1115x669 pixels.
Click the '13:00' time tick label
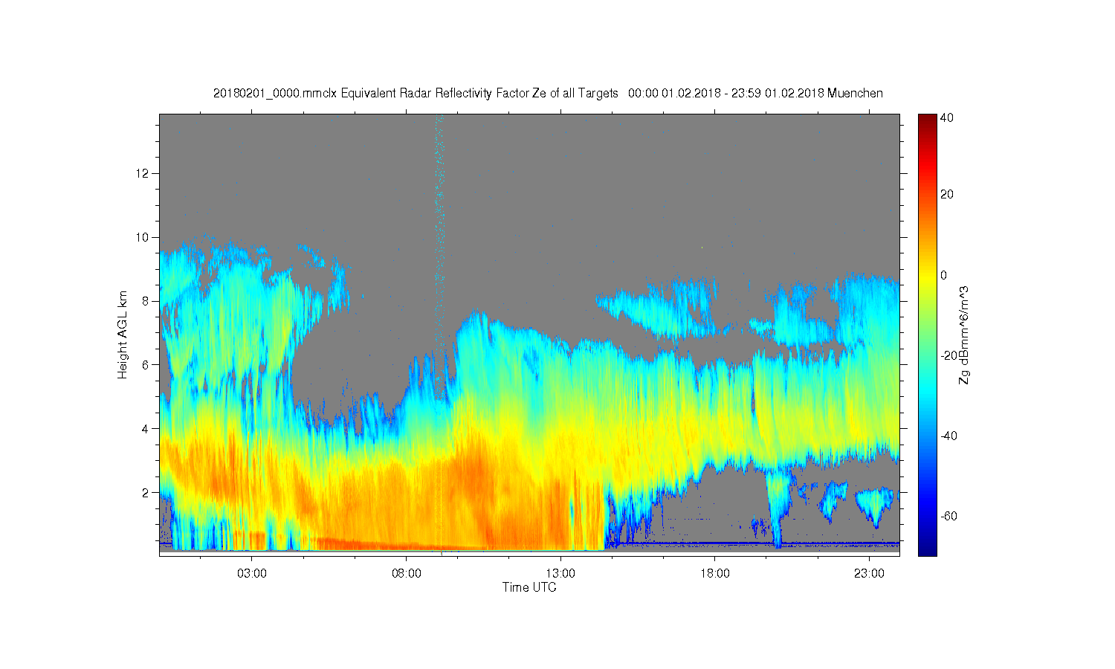coord(560,574)
